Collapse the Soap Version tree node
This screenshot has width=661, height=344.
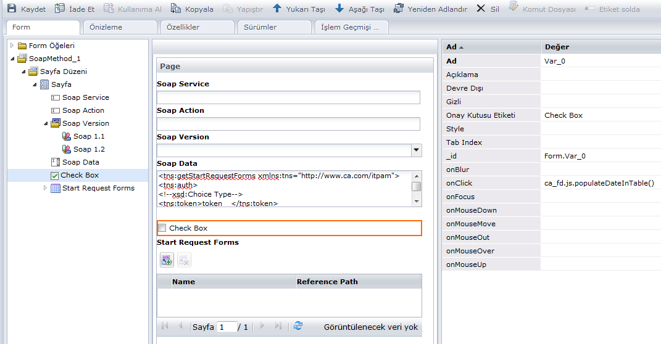coord(46,123)
